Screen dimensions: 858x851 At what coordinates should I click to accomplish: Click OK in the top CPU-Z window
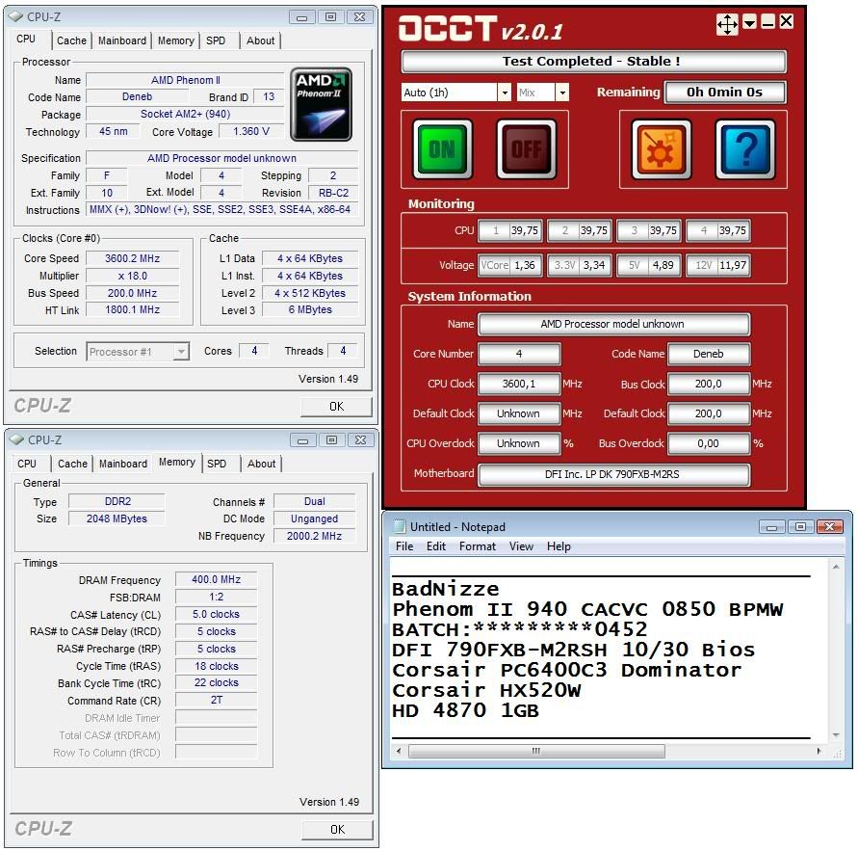pos(336,407)
